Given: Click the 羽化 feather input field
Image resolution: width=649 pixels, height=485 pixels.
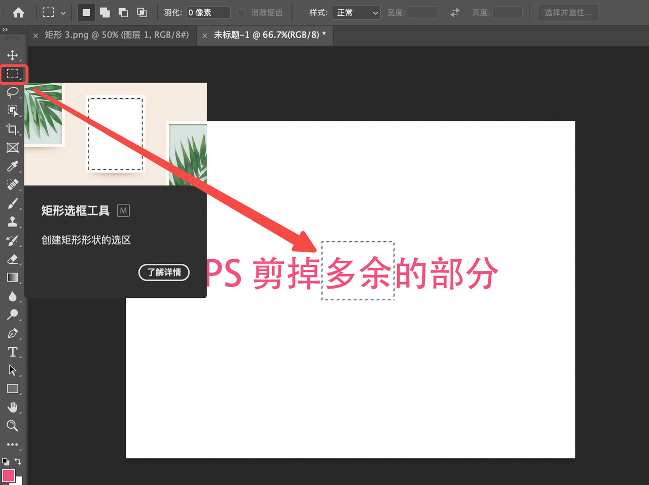Looking at the screenshot, I should pos(208,13).
